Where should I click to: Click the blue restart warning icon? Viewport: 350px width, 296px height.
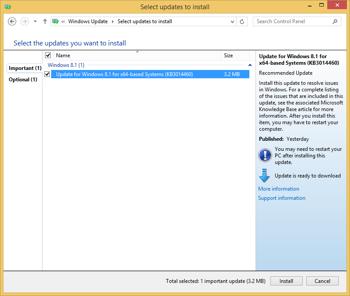click(x=265, y=155)
